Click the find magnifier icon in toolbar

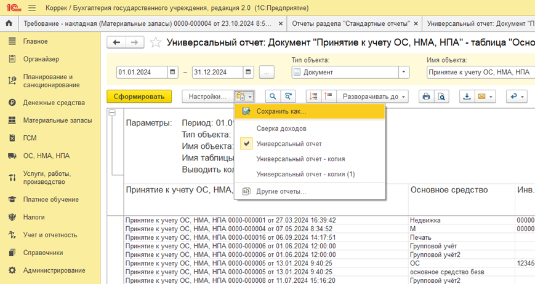[273, 97]
